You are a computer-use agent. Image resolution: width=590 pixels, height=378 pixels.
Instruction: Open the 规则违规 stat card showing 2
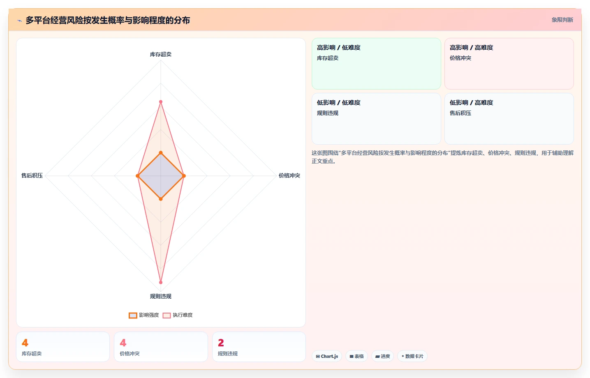click(259, 347)
